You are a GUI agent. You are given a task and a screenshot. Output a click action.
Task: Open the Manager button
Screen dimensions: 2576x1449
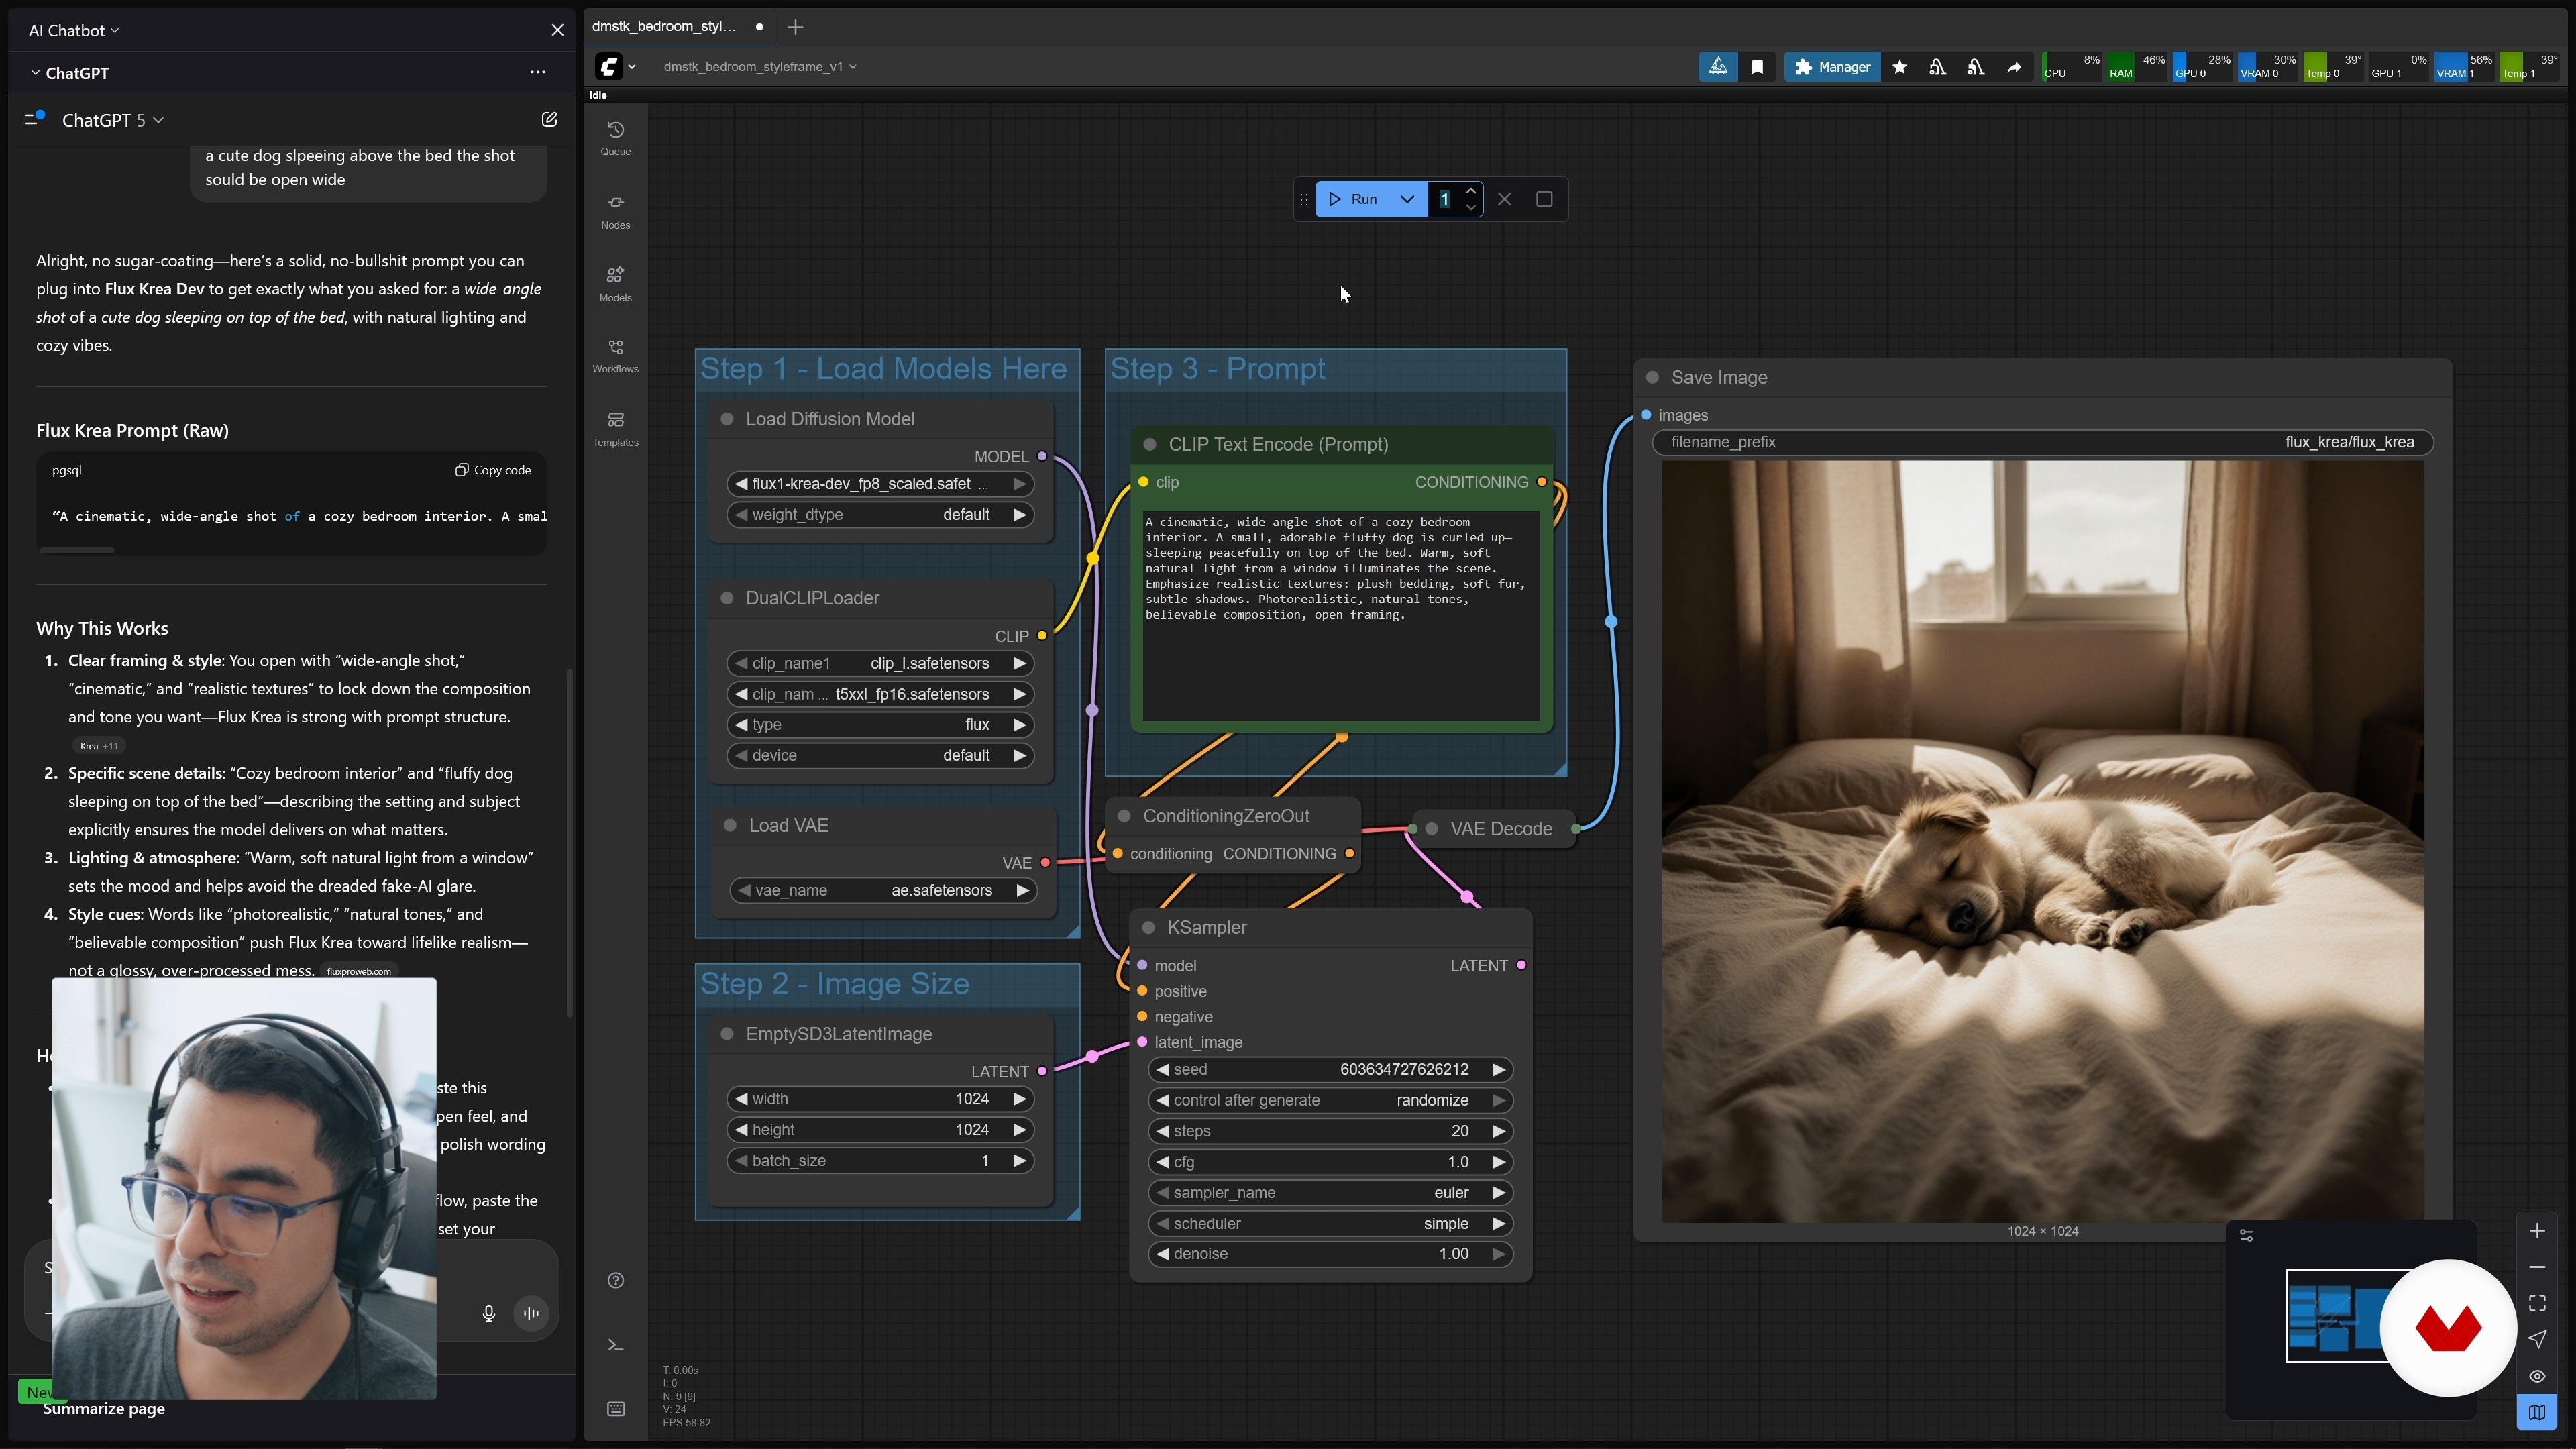click(x=1832, y=67)
